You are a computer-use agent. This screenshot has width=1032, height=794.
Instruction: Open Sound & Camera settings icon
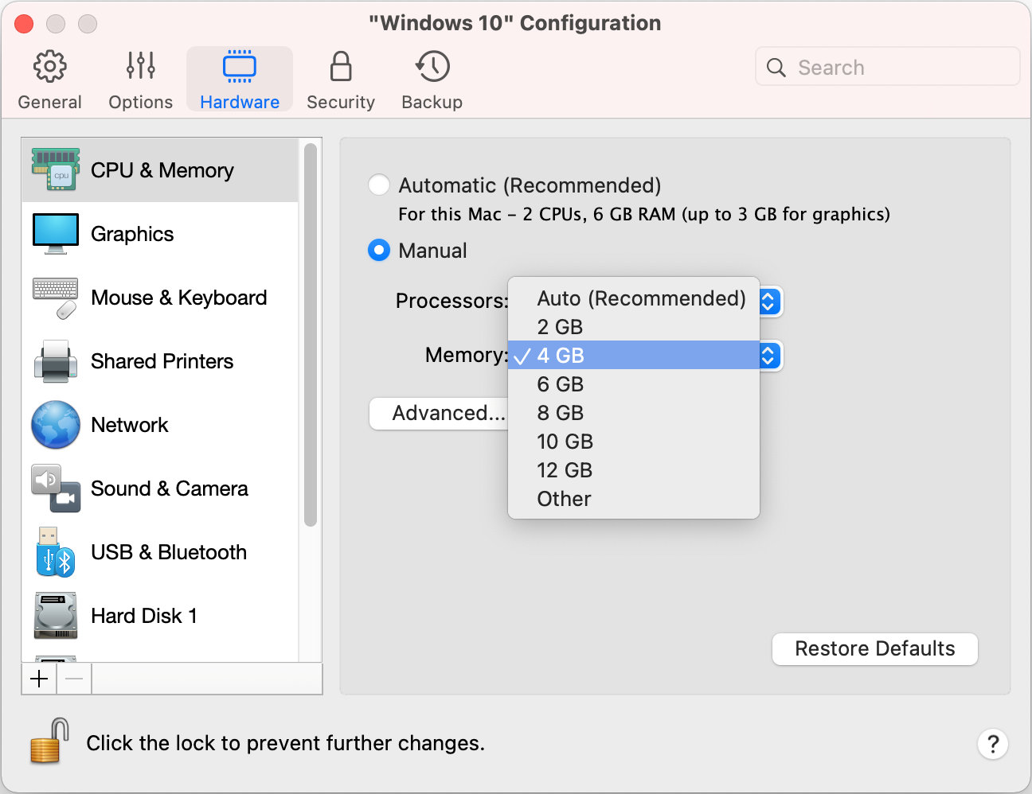(56, 488)
